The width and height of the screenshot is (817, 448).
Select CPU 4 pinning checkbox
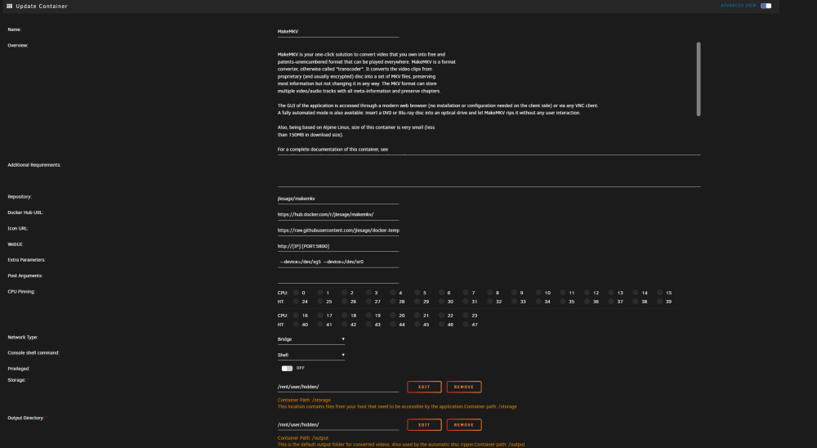(393, 293)
